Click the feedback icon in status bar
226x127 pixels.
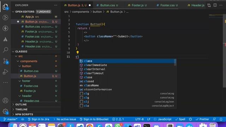point(214,119)
